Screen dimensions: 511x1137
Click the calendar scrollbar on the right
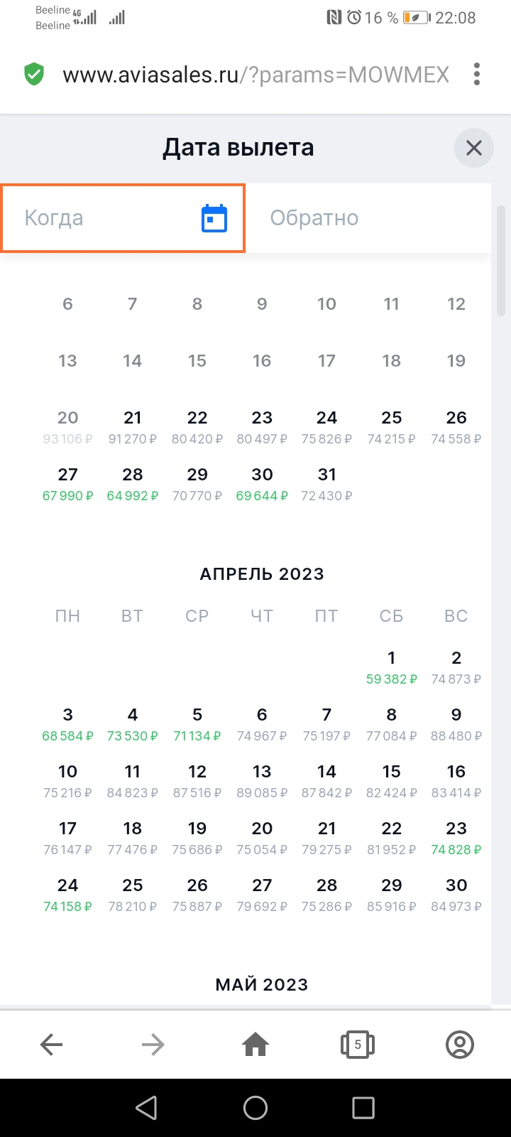point(501,263)
